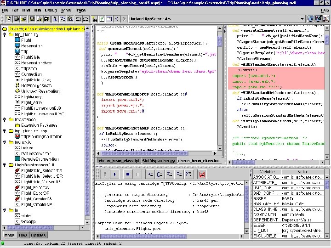
Task: Click the red chart icon in console toolbar
Action: pyautogui.click(x=201, y=175)
